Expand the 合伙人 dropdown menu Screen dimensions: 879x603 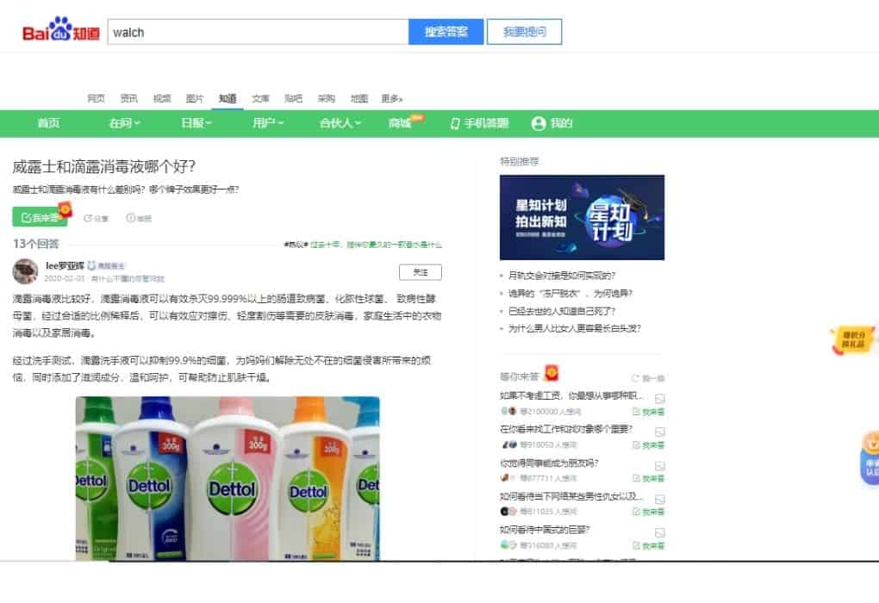340,123
